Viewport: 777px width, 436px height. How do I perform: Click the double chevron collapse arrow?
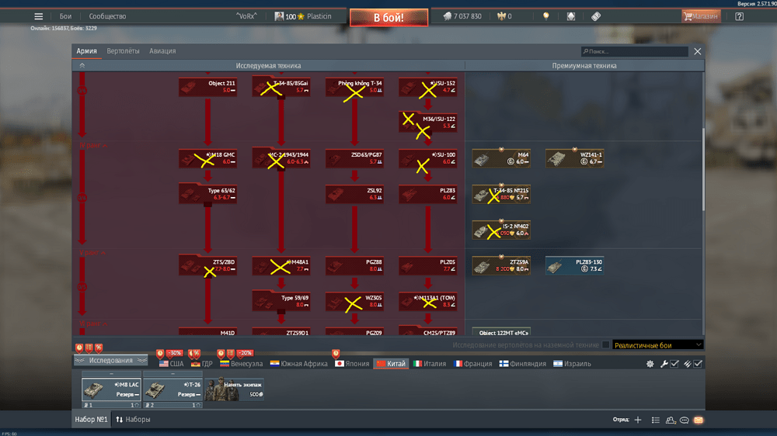coord(82,65)
